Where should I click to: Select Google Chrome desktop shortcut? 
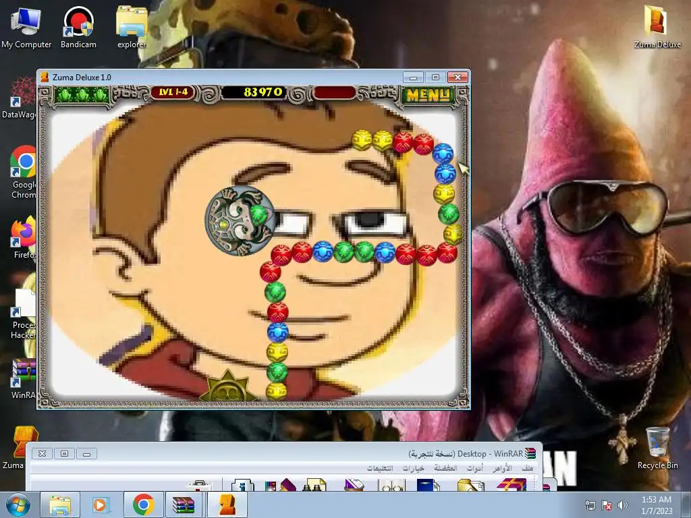click(24, 172)
